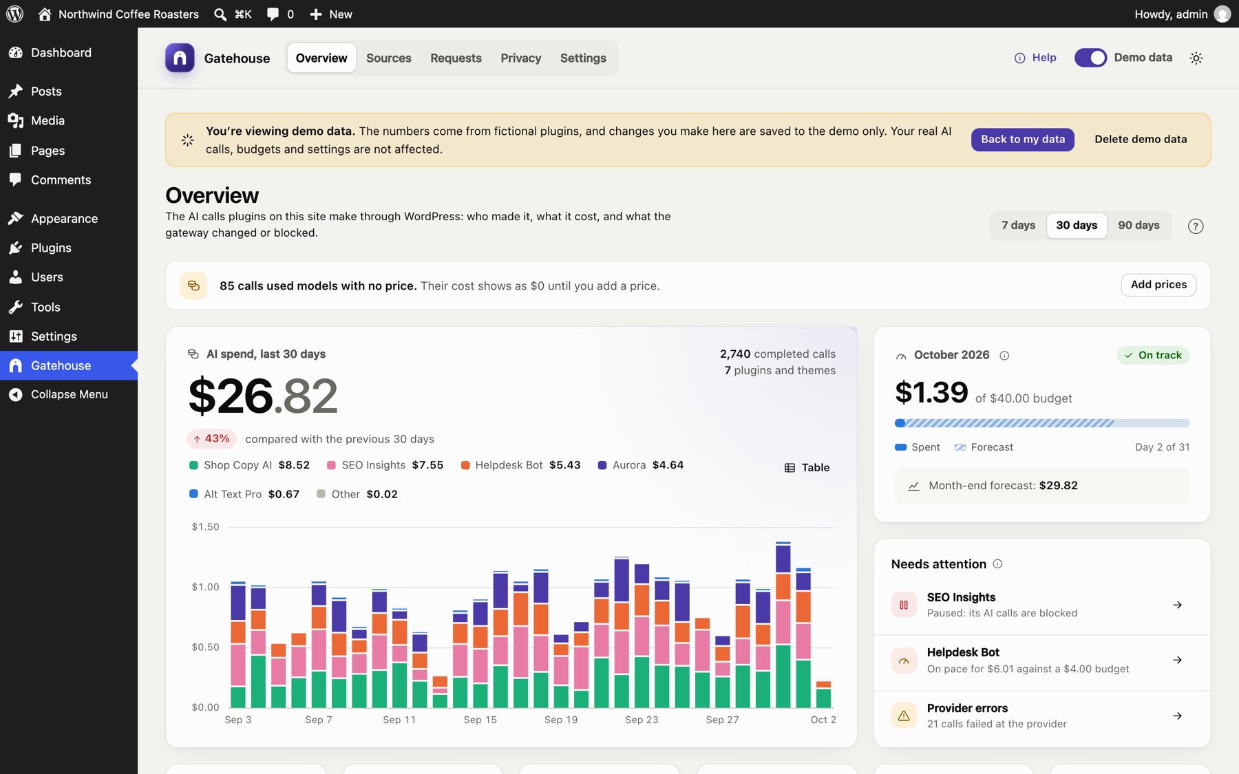Toggle Aurora legend series
Image resolution: width=1239 pixels, height=774 pixels.
(640, 465)
